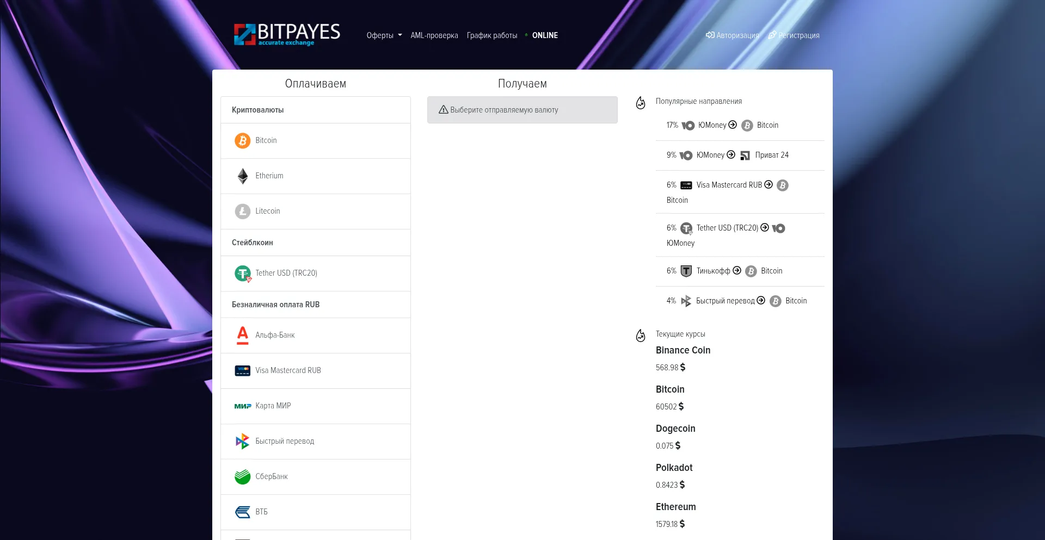
Task: Click Быстрый перевод icon in 4% direction
Action: 686,301
